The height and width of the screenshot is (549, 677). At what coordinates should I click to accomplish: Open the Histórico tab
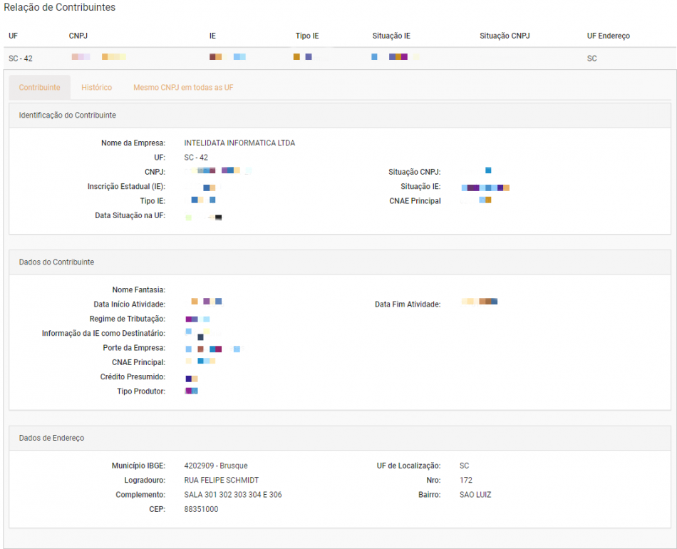(x=97, y=87)
